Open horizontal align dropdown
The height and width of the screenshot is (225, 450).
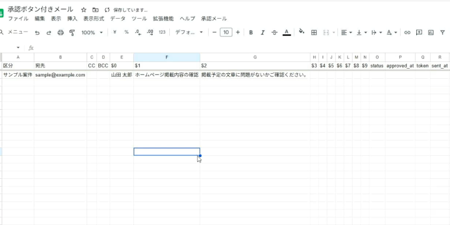pyautogui.click(x=346, y=33)
